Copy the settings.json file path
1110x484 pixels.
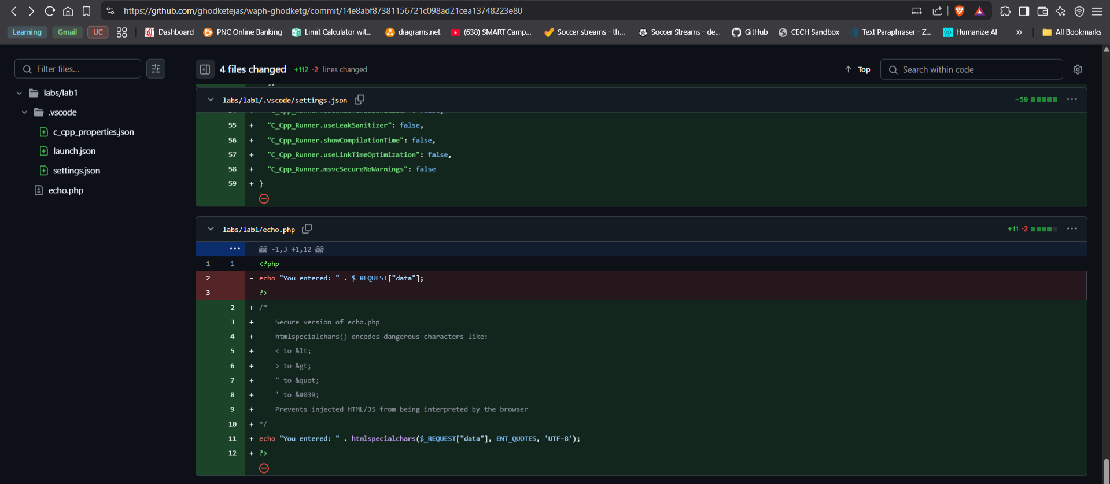coord(359,100)
